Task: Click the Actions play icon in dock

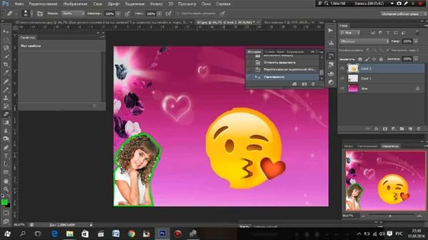Action: [330, 31]
